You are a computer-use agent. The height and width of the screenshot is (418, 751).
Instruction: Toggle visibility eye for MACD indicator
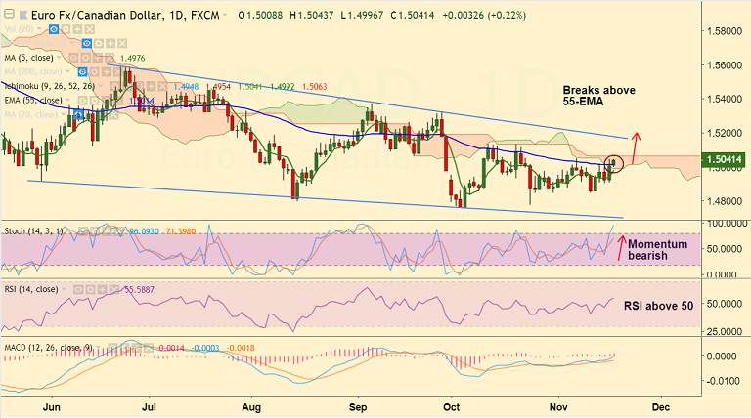pyautogui.click(x=113, y=348)
